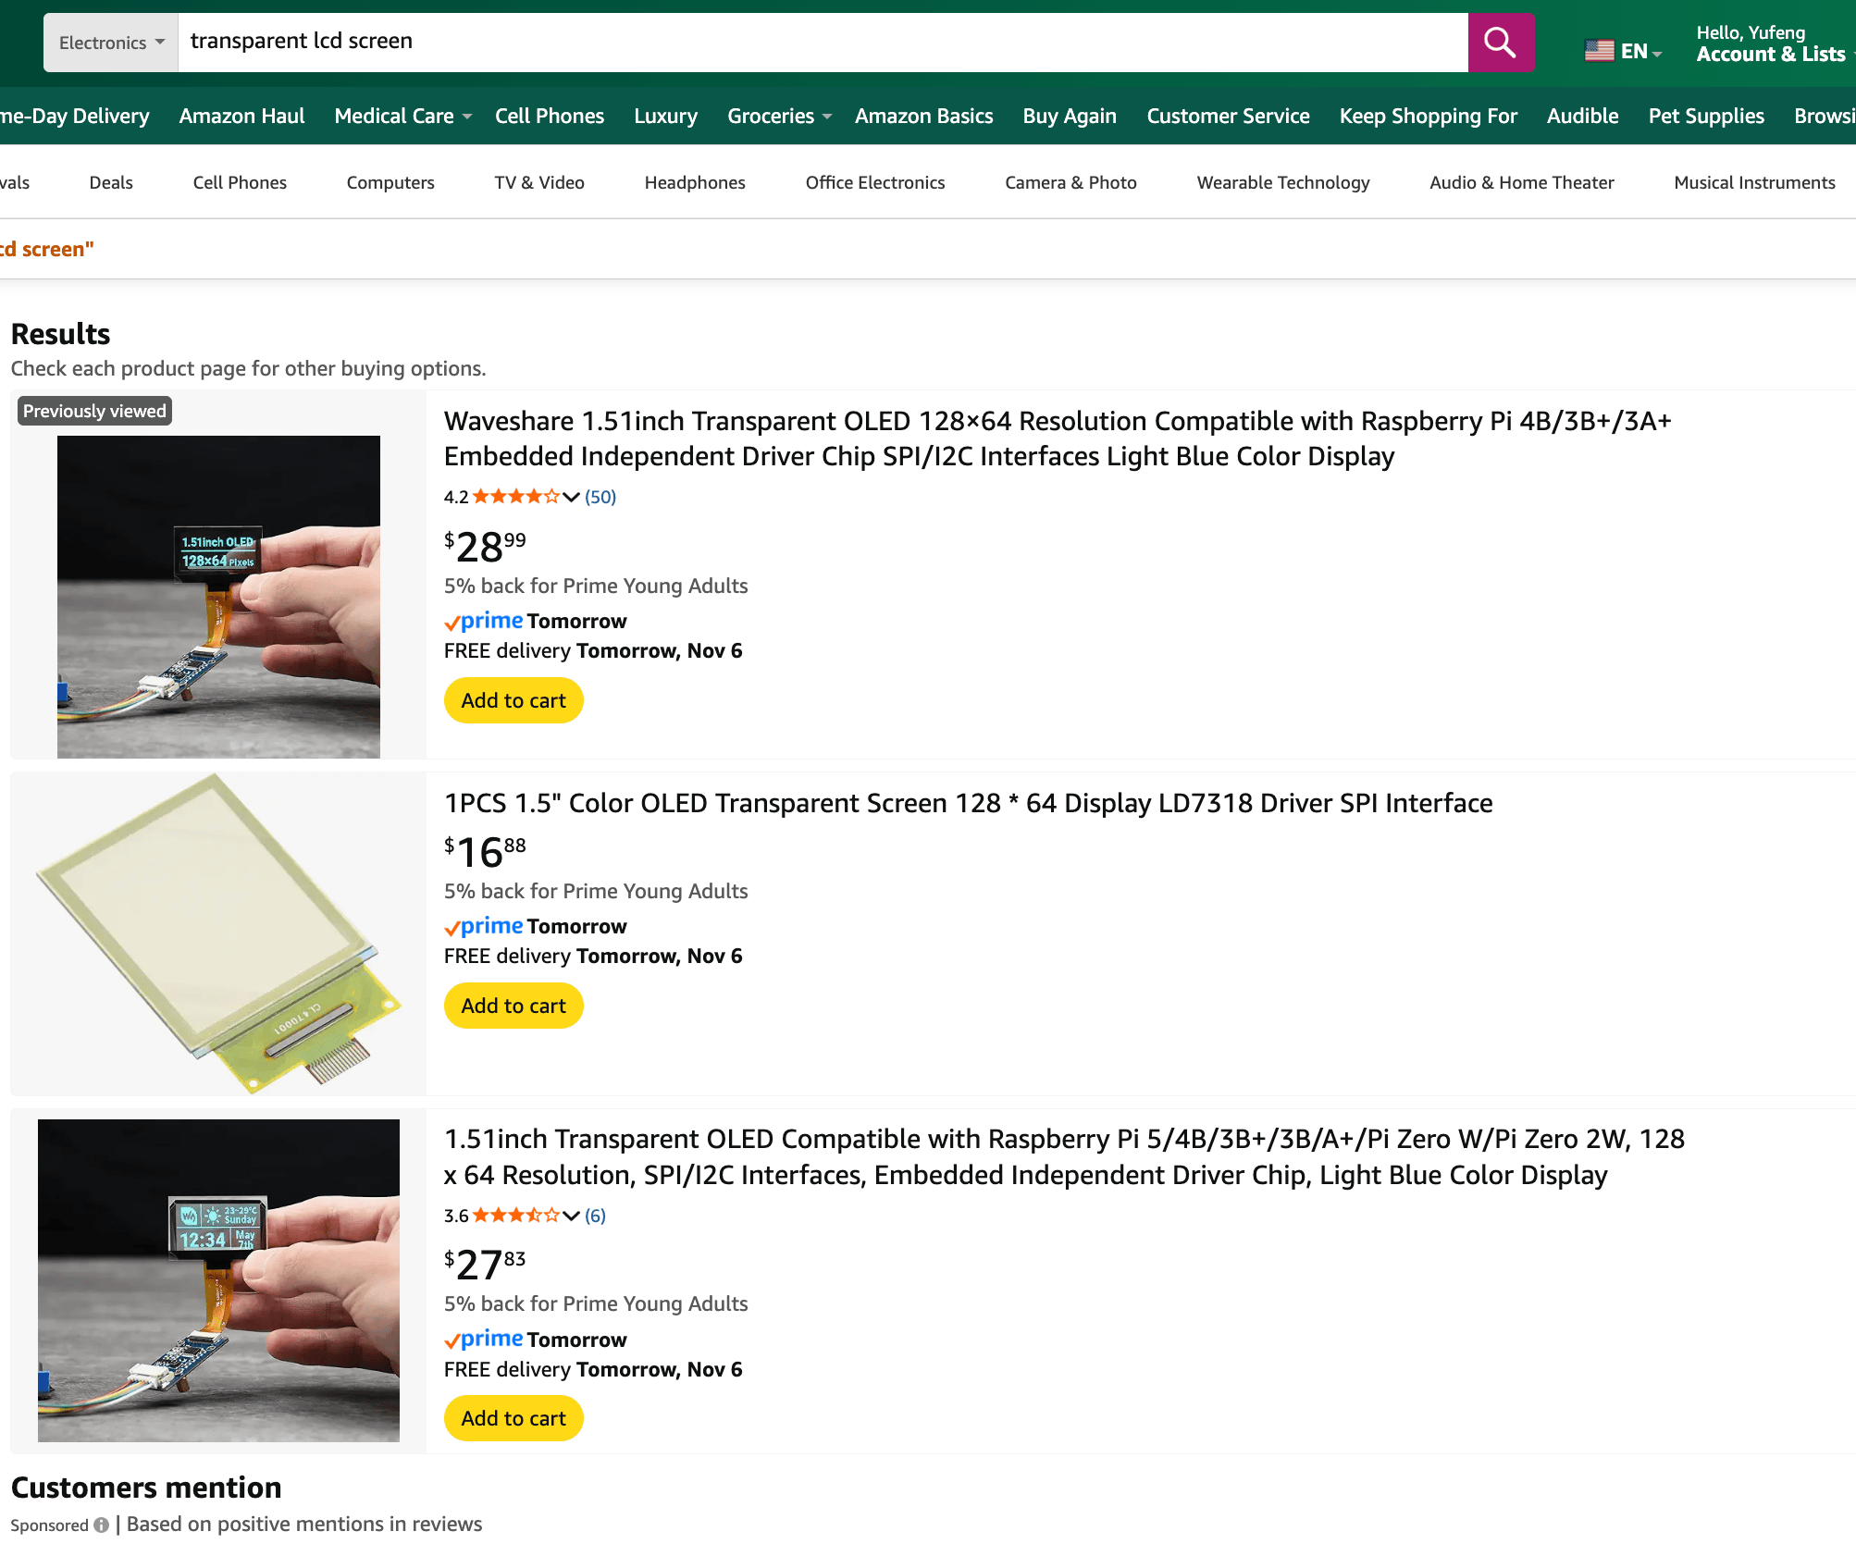Viewport: 1856px width, 1556px height.
Task: Open the Customer Service menu item
Action: [x=1228, y=116]
